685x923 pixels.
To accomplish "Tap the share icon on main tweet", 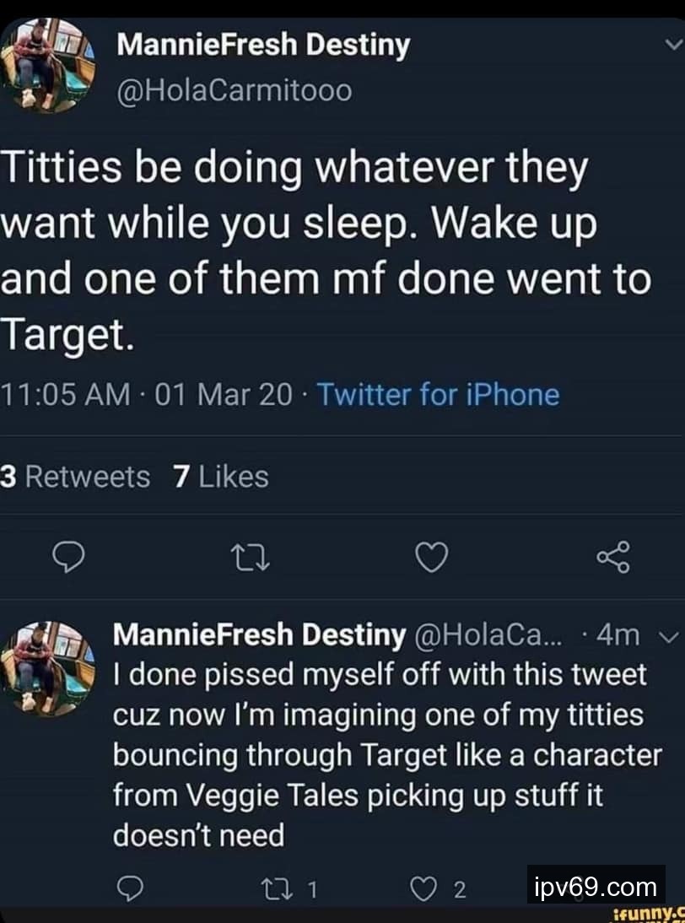I will tap(612, 558).
